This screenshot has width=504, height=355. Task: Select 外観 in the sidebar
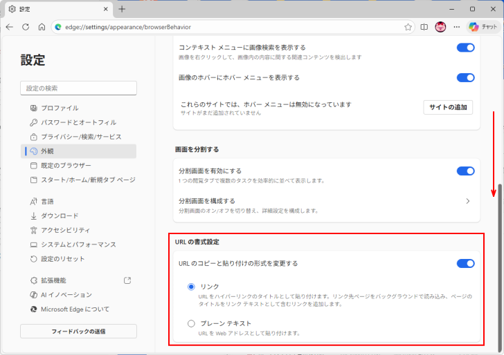tap(78, 151)
